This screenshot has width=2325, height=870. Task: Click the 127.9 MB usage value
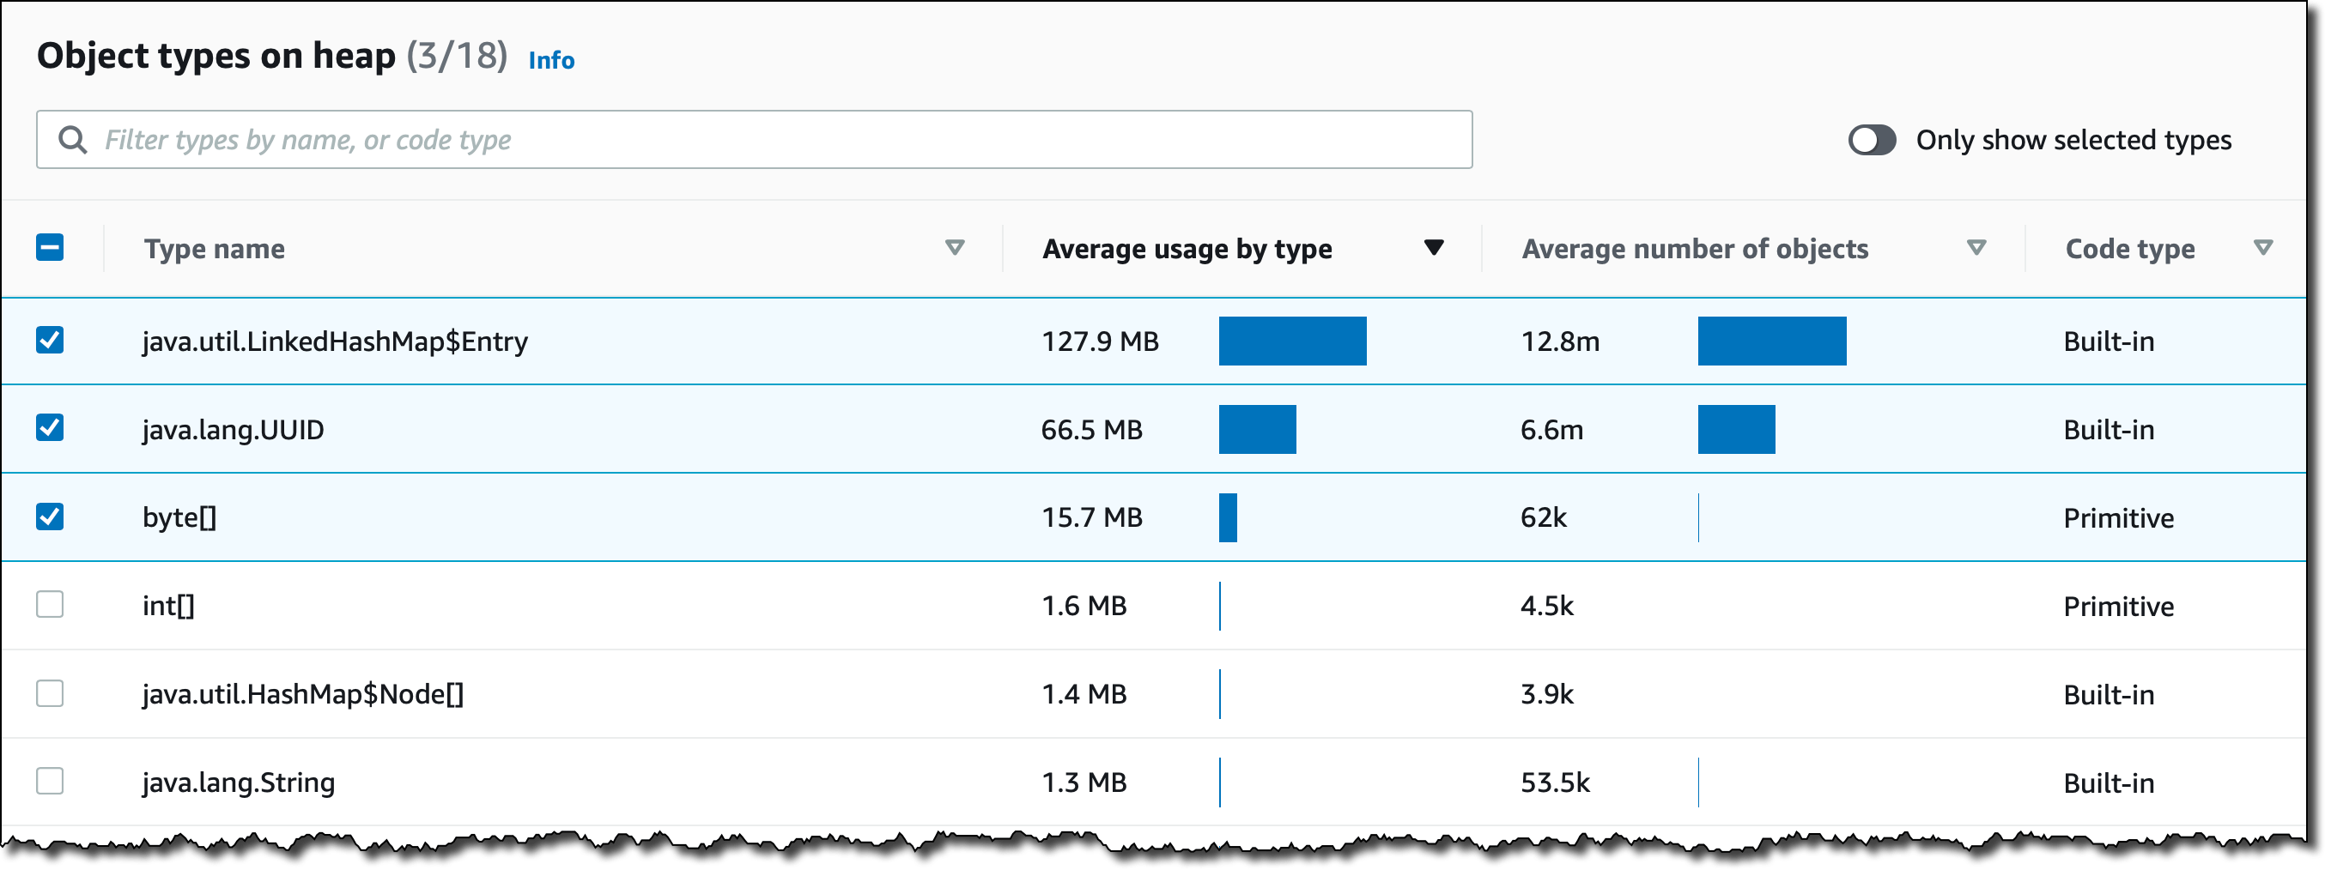[1100, 341]
